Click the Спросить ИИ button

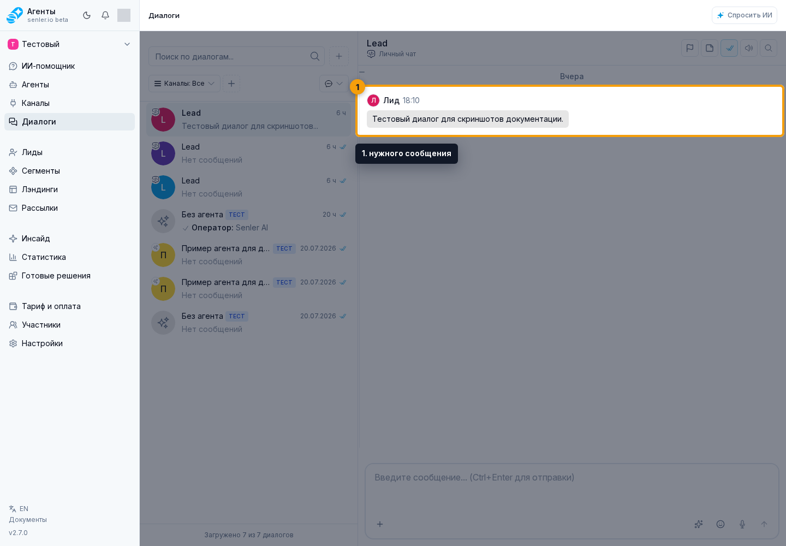(745, 15)
